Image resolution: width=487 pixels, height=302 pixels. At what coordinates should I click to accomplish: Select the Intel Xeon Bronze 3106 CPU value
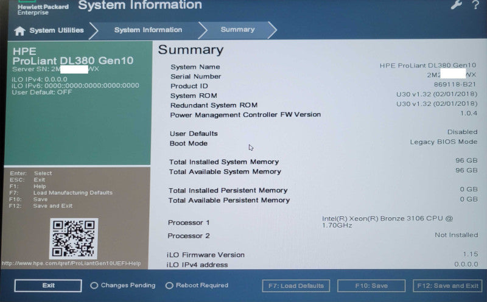click(387, 222)
